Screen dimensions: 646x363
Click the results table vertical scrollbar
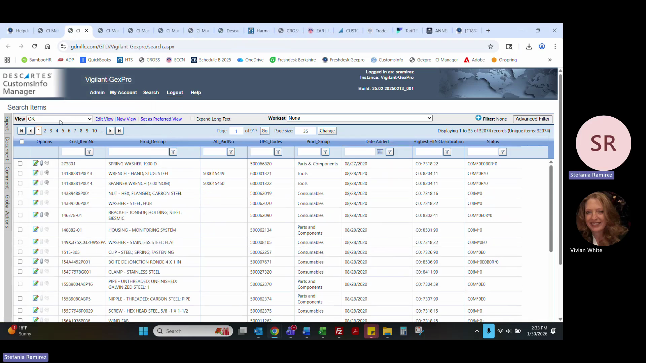(x=551, y=208)
